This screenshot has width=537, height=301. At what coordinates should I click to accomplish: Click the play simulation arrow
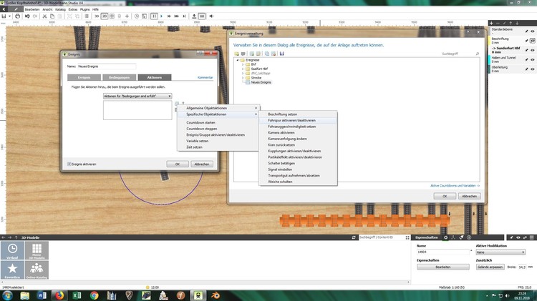(161, 16)
